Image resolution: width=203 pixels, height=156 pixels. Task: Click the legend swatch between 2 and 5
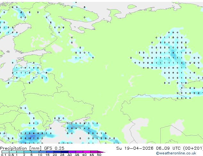click(x=28, y=152)
